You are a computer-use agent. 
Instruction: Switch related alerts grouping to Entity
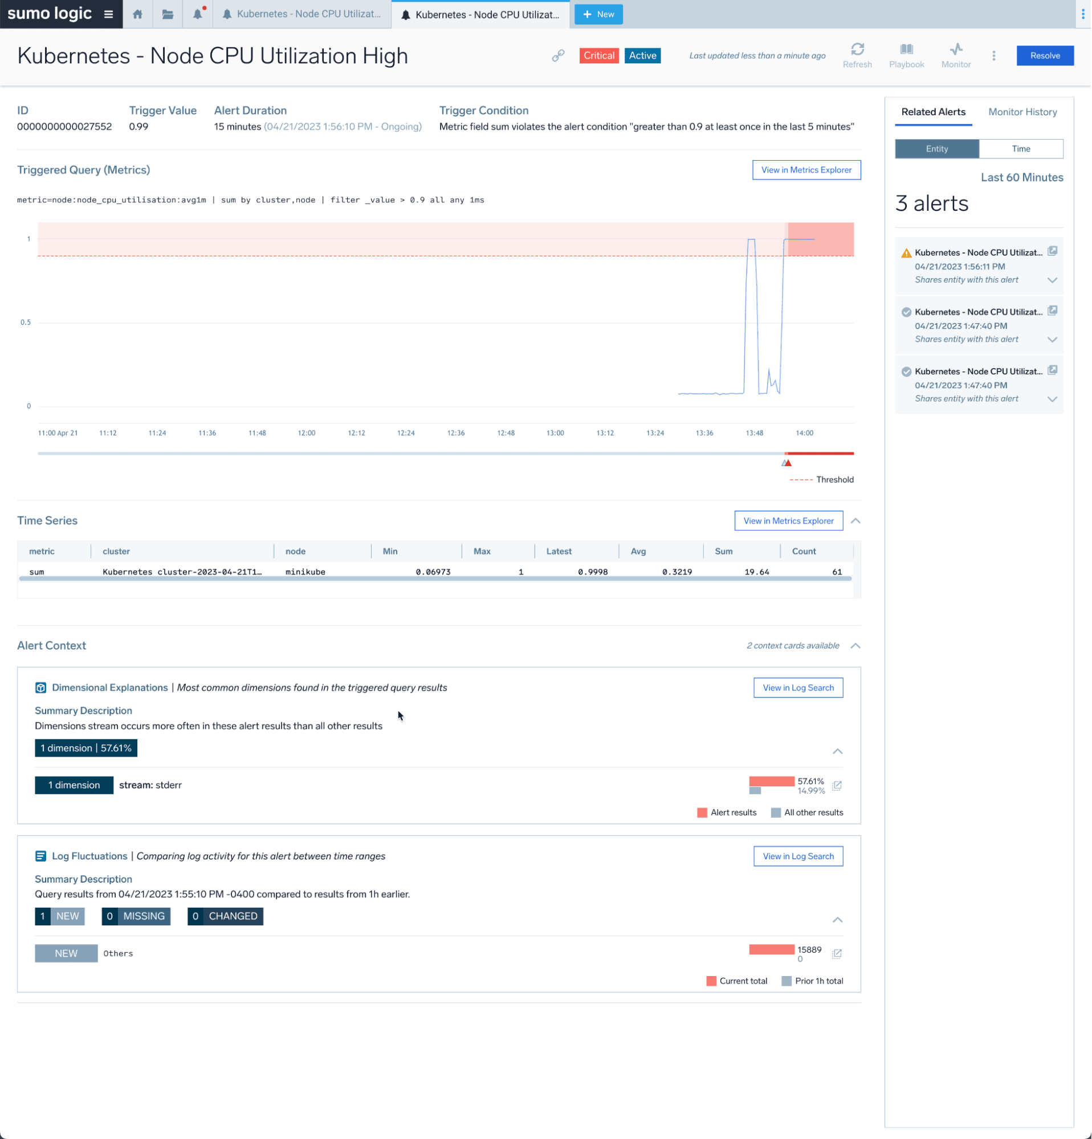(x=938, y=149)
